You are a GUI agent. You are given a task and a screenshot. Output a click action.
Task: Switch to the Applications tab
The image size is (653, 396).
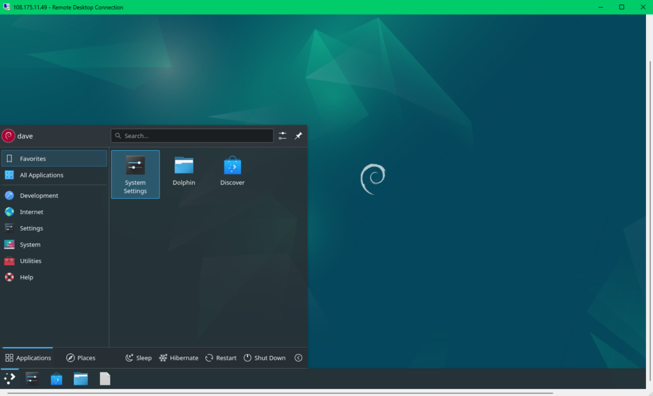(x=28, y=358)
